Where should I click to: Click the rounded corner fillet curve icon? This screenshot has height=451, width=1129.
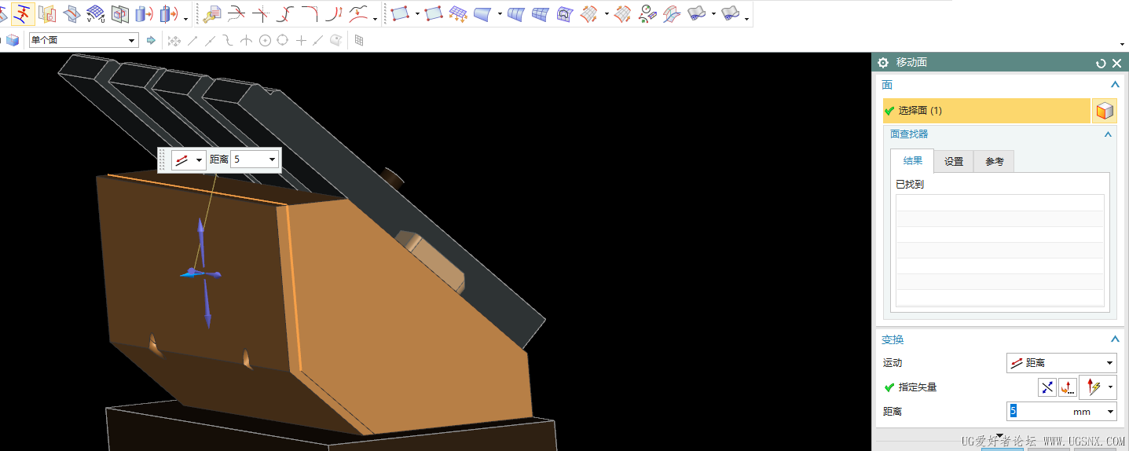(x=310, y=13)
